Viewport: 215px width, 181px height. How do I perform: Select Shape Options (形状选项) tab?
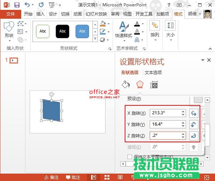coord(130,72)
